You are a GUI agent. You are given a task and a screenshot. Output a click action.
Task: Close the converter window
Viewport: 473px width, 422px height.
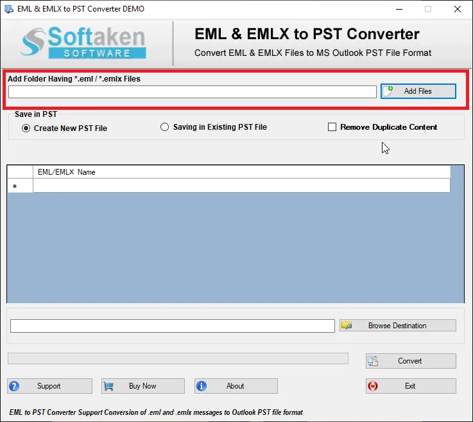click(458, 9)
